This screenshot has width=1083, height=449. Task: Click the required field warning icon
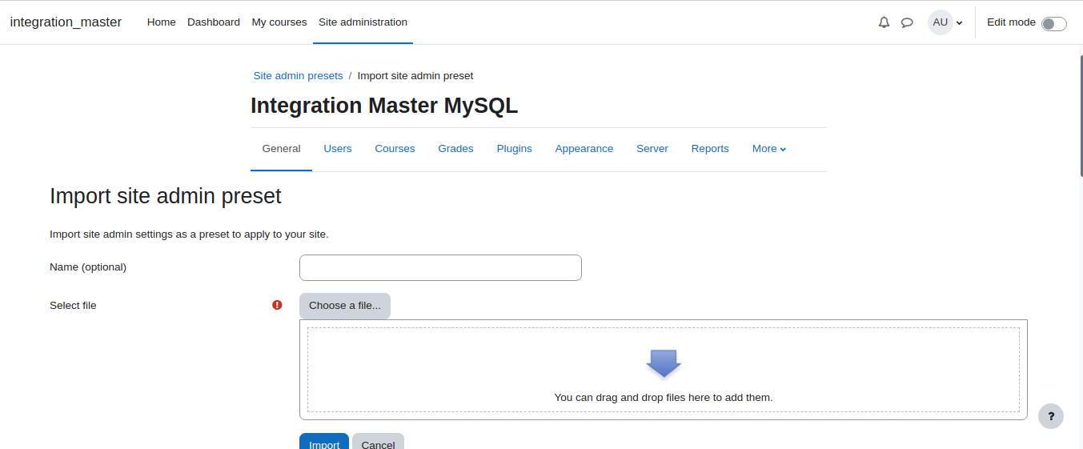click(277, 305)
